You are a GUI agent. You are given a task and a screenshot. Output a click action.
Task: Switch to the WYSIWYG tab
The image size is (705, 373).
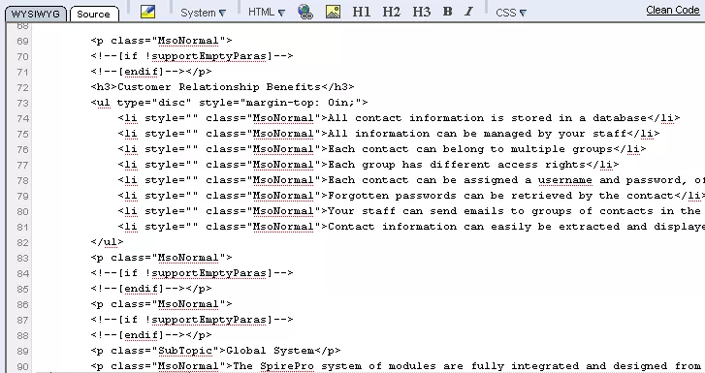coord(36,14)
